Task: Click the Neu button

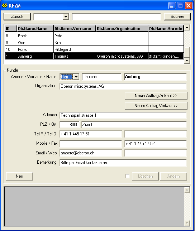Action: pyautogui.click(x=19, y=176)
